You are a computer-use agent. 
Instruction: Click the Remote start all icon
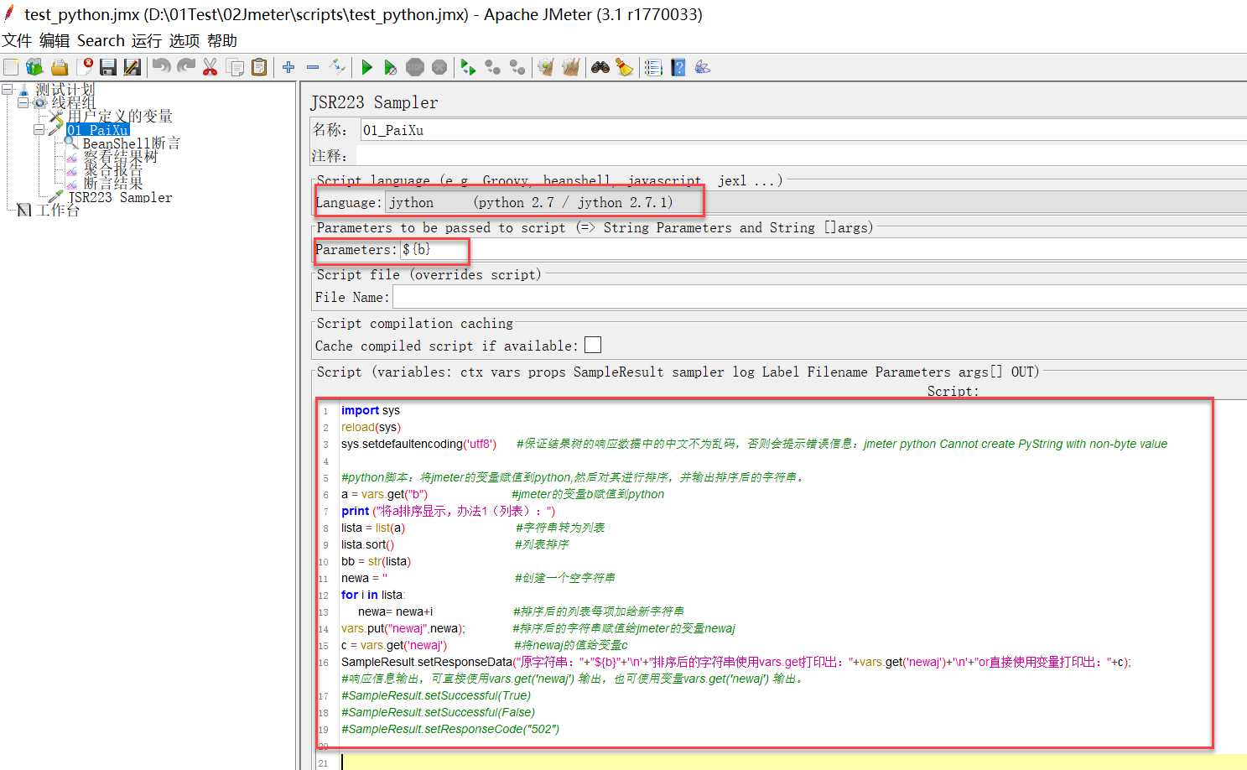[x=468, y=67]
